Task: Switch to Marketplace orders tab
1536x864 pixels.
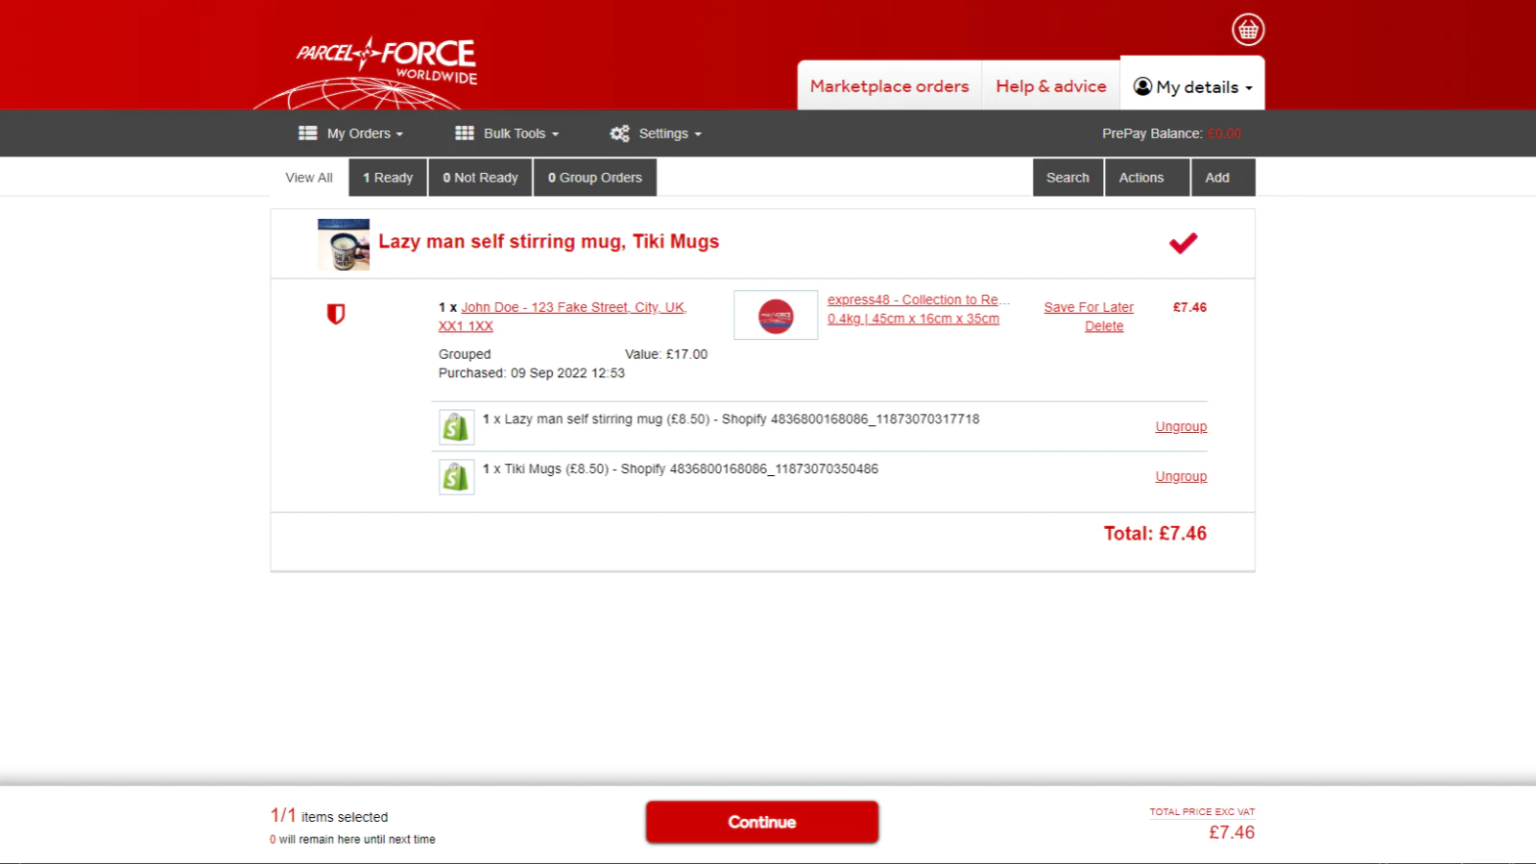Action: click(x=889, y=86)
